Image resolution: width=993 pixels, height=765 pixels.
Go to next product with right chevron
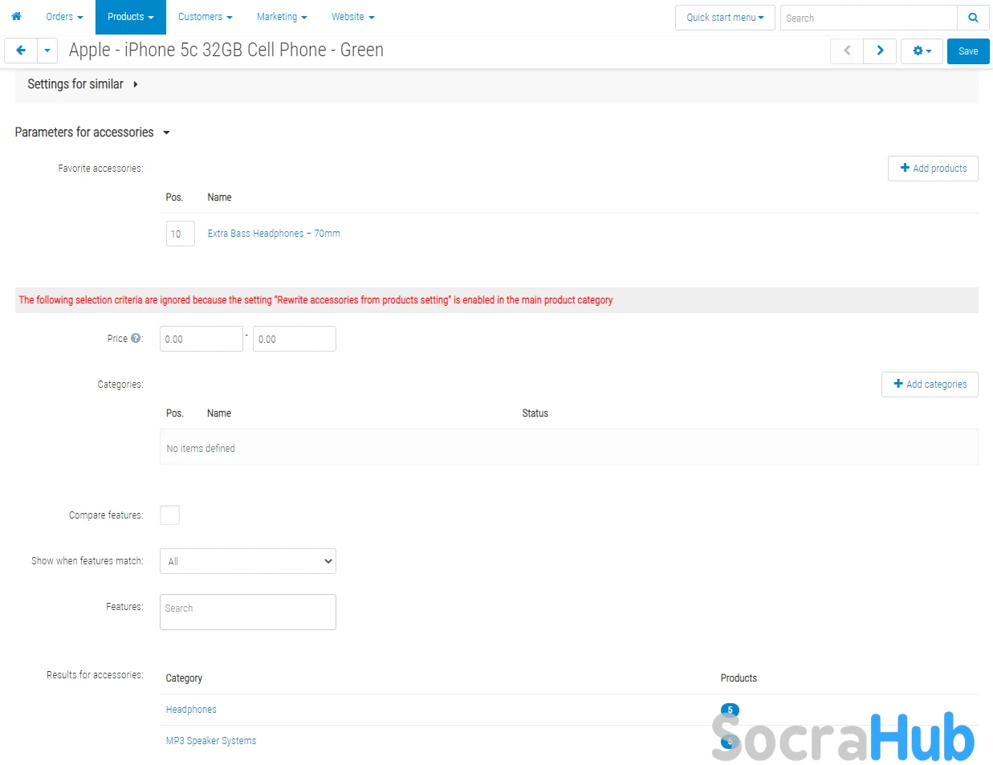pos(880,51)
